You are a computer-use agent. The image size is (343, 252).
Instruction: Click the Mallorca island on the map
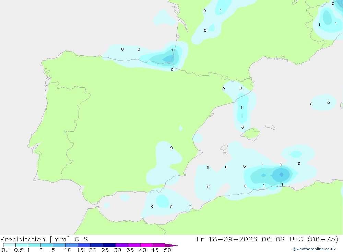[x=251, y=134]
